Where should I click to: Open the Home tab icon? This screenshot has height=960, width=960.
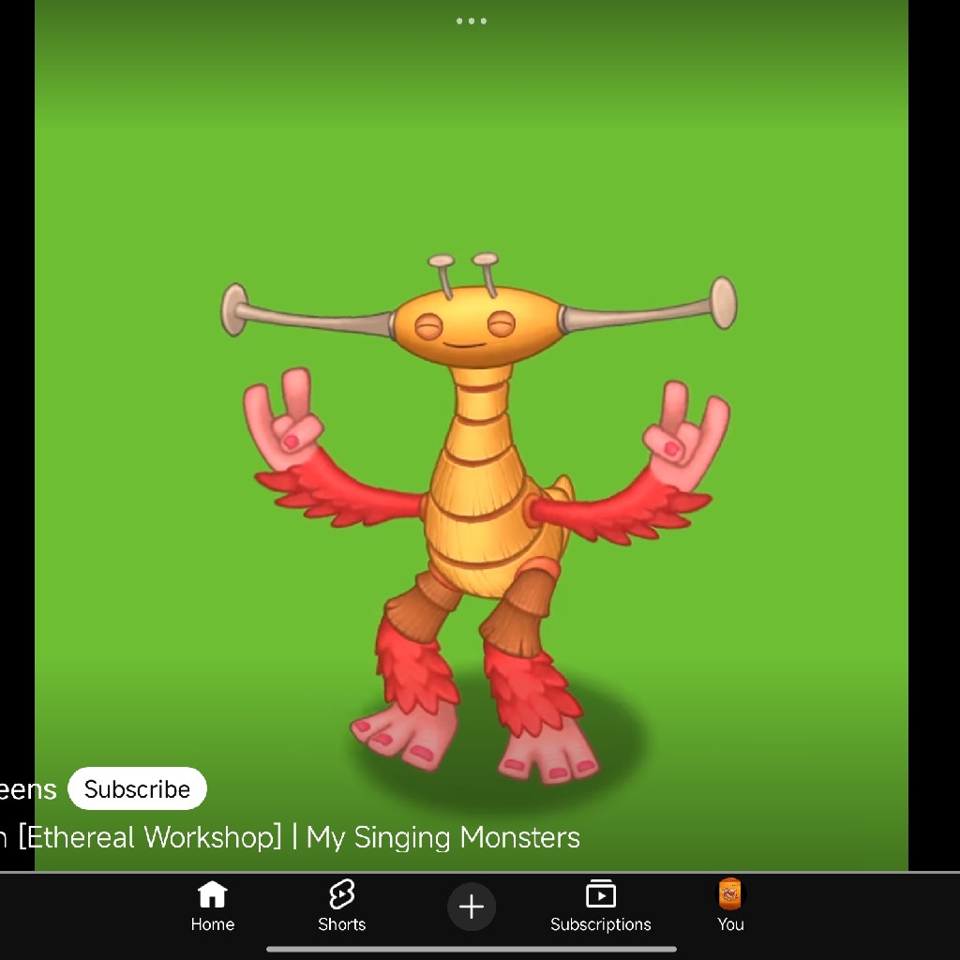pyautogui.click(x=213, y=893)
